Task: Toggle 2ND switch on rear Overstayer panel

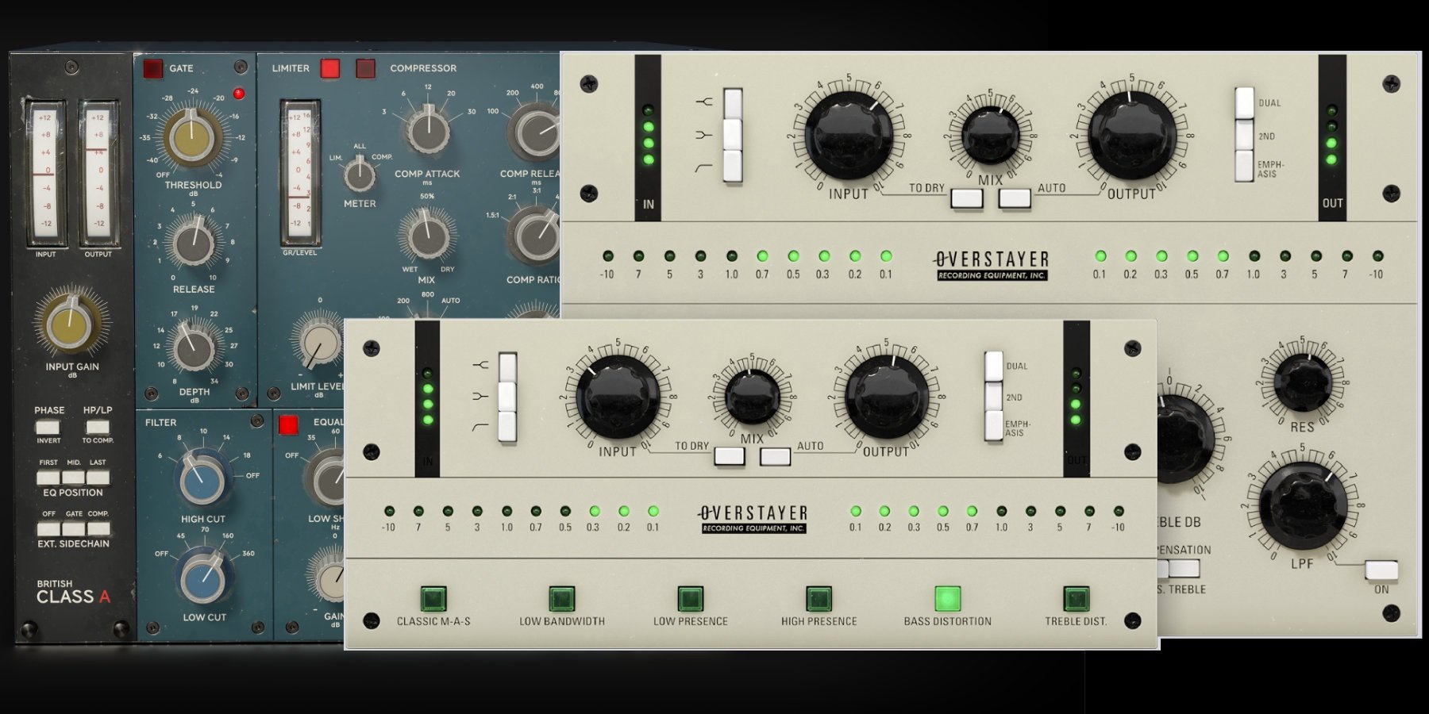Action: click(x=1244, y=136)
